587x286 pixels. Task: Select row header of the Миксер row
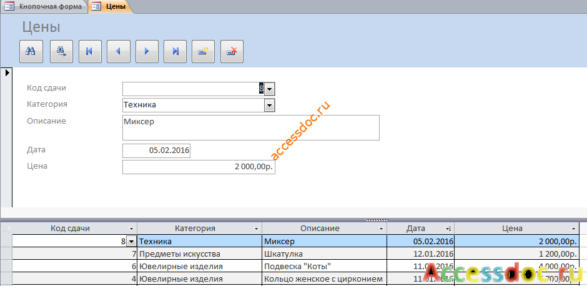pos(6,242)
